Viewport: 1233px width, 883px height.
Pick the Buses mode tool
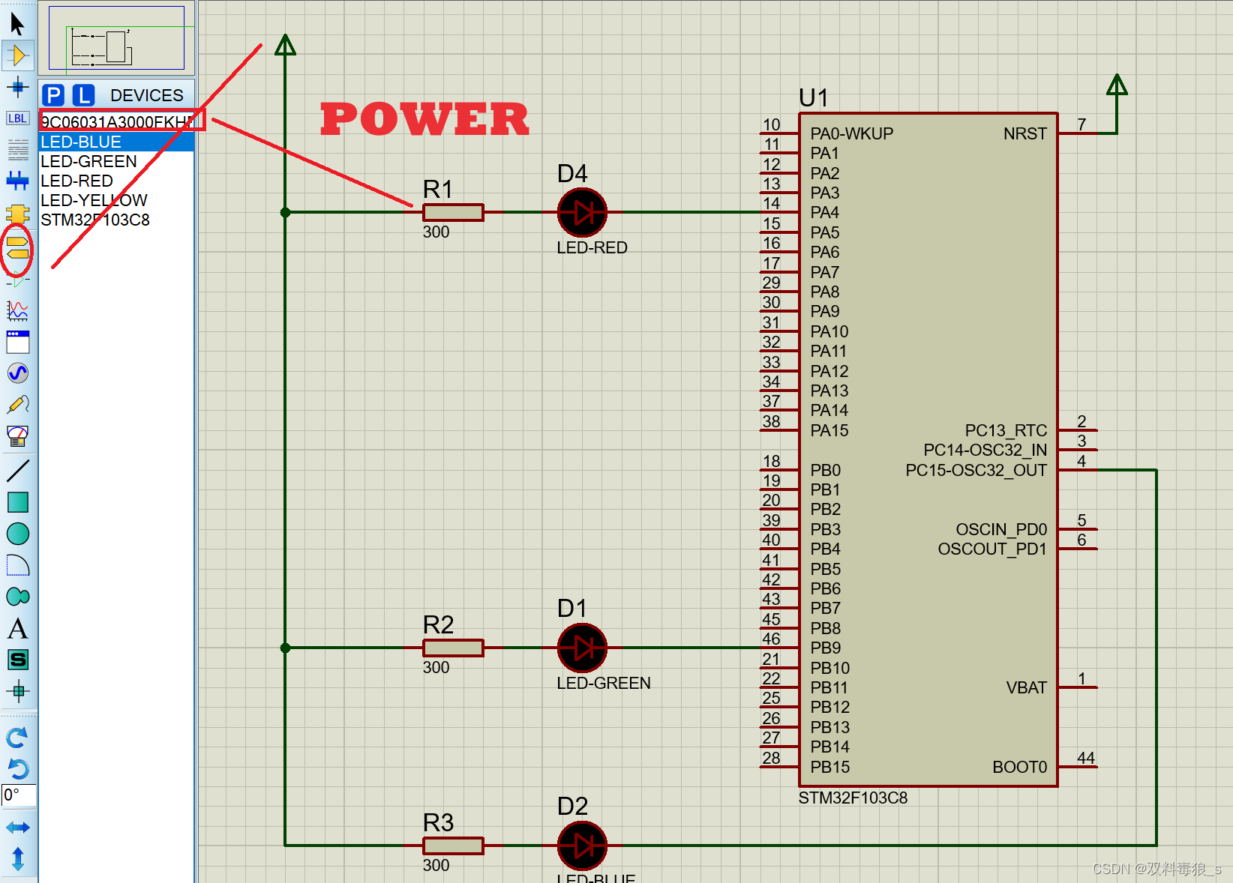pyautogui.click(x=17, y=181)
